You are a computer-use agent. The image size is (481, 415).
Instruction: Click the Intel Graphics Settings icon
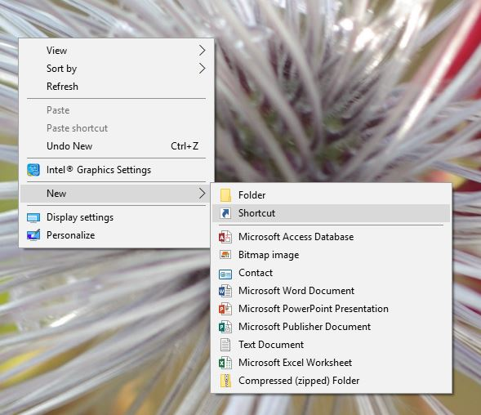point(33,170)
